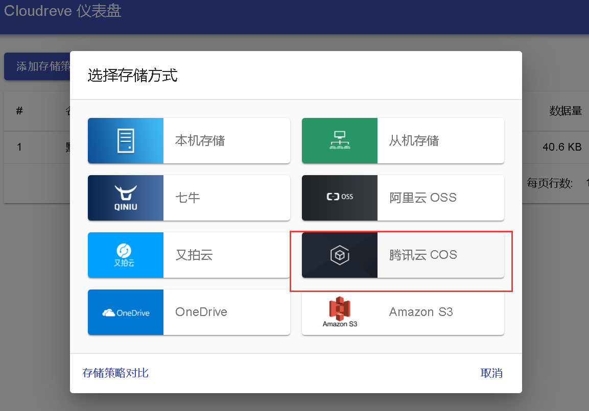589x411 pixels.
Task: Pick the 七牛 storage label
Action: [187, 198]
